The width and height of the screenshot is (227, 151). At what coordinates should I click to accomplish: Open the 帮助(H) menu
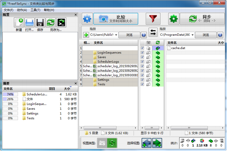(49, 10)
